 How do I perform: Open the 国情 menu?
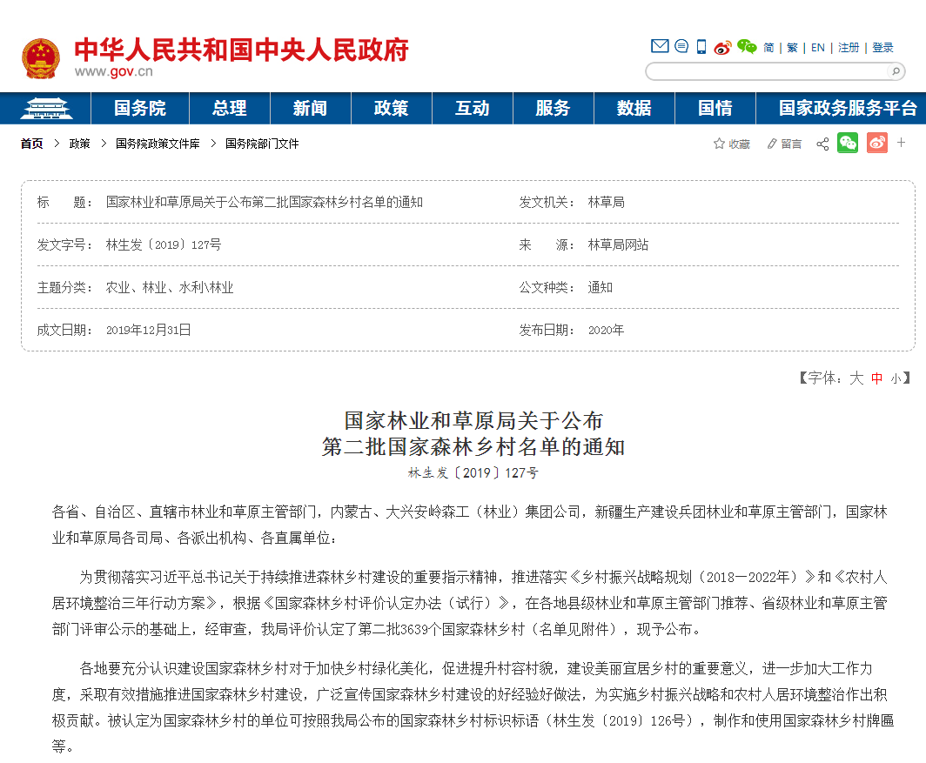(715, 108)
